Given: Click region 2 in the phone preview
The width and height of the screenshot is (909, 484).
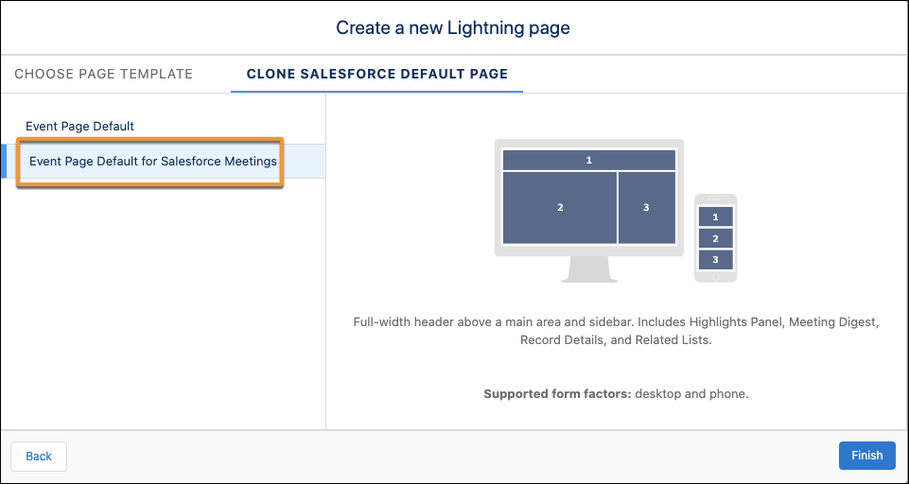Looking at the screenshot, I should (715, 238).
